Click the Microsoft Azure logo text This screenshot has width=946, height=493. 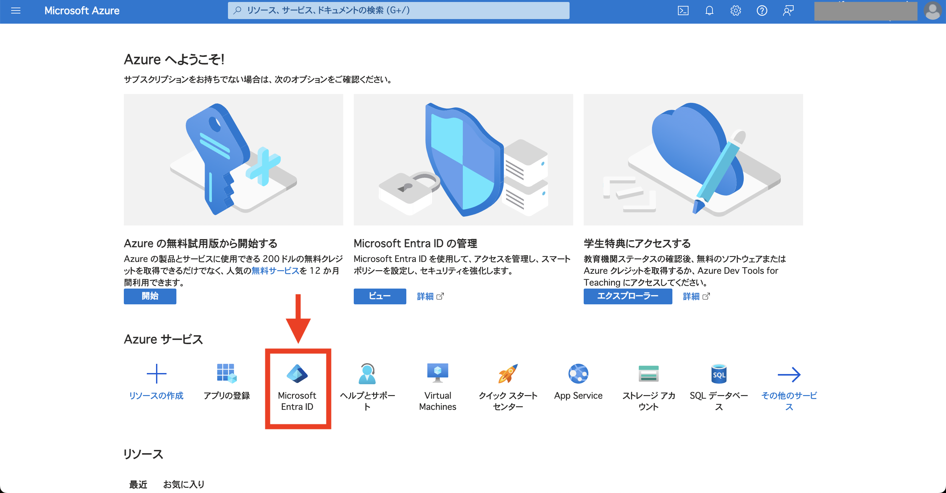82,11
